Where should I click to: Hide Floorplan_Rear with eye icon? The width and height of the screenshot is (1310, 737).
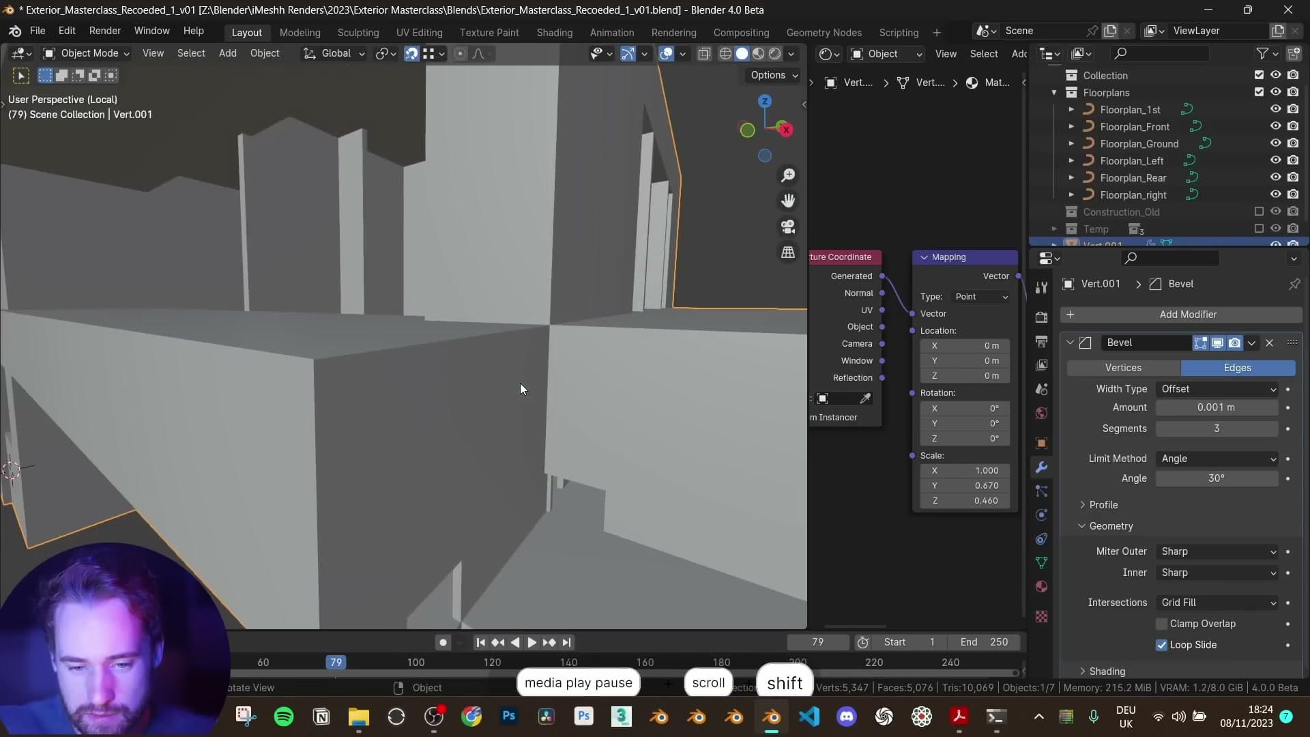point(1275,177)
